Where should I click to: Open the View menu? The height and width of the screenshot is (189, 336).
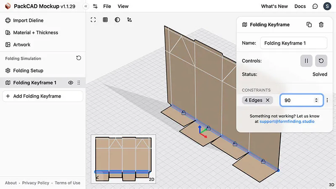(x=123, y=6)
